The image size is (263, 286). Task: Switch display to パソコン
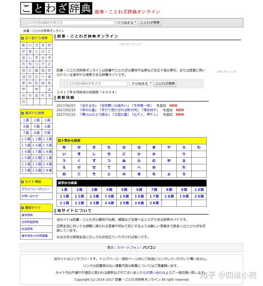tap(149, 248)
